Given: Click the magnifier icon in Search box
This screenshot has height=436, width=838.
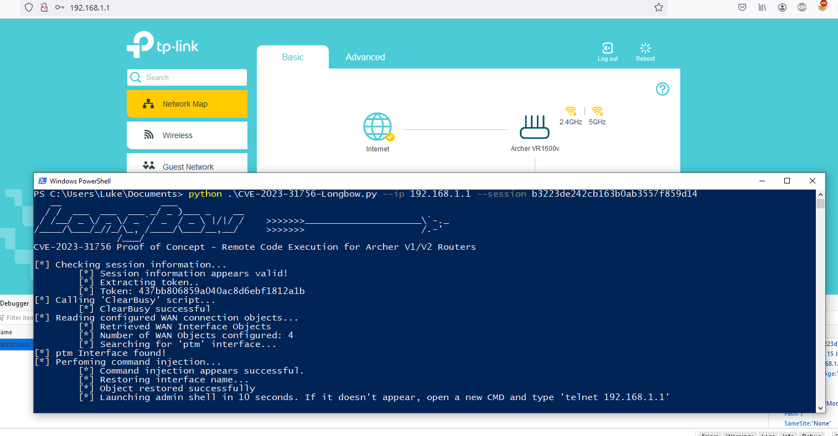Looking at the screenshot, I should 136,77.
